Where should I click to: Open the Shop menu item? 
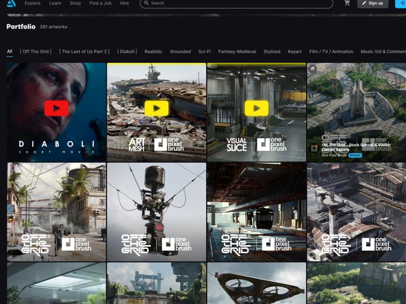coord(75,3)
